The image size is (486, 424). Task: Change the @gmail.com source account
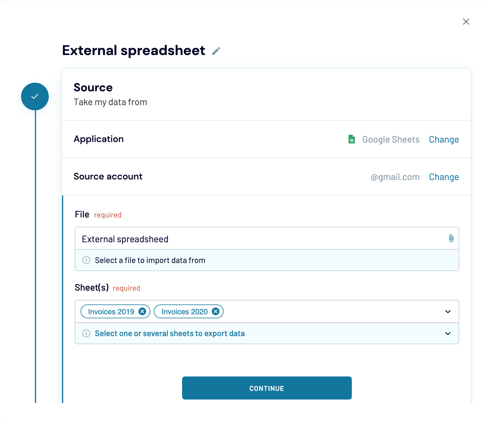coord(444,177)
